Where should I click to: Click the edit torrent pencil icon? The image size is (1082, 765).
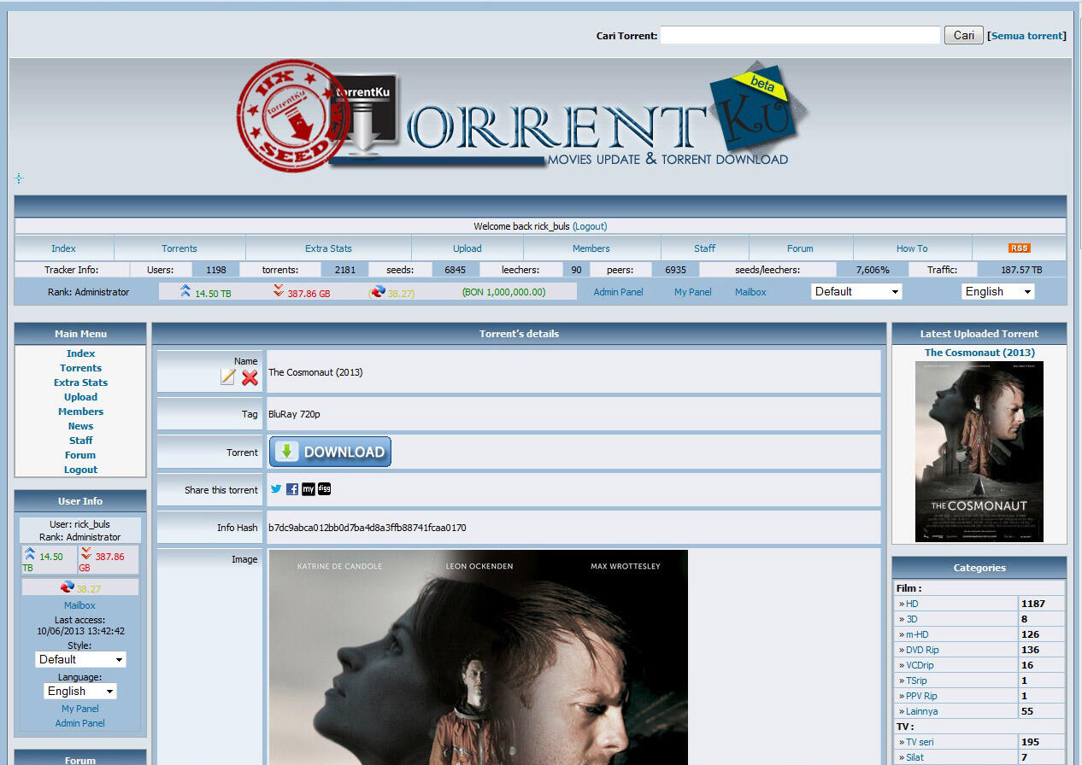tap(227, 377)
